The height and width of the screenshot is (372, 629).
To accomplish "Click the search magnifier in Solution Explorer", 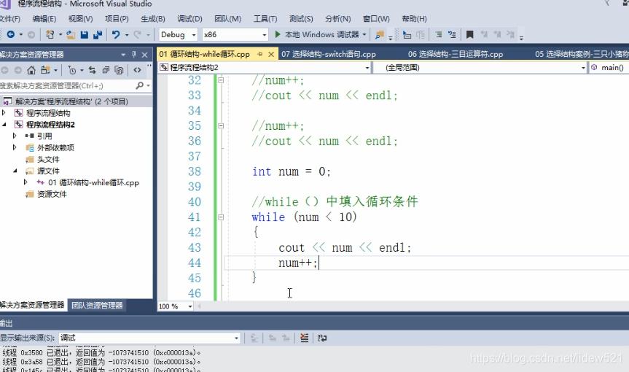I will [x=140, y=85].
